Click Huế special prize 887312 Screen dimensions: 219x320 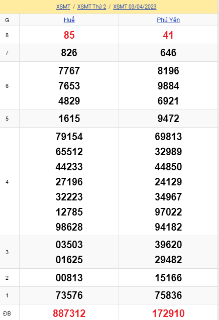point(69,313)
